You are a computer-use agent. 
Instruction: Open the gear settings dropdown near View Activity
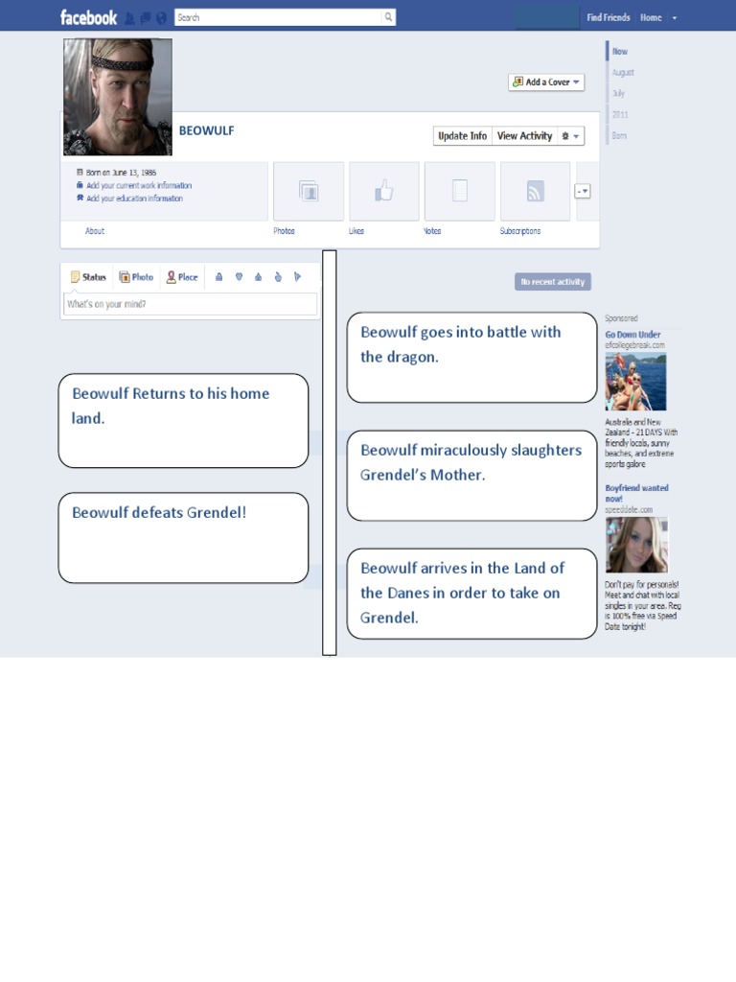tap(570, 136)
